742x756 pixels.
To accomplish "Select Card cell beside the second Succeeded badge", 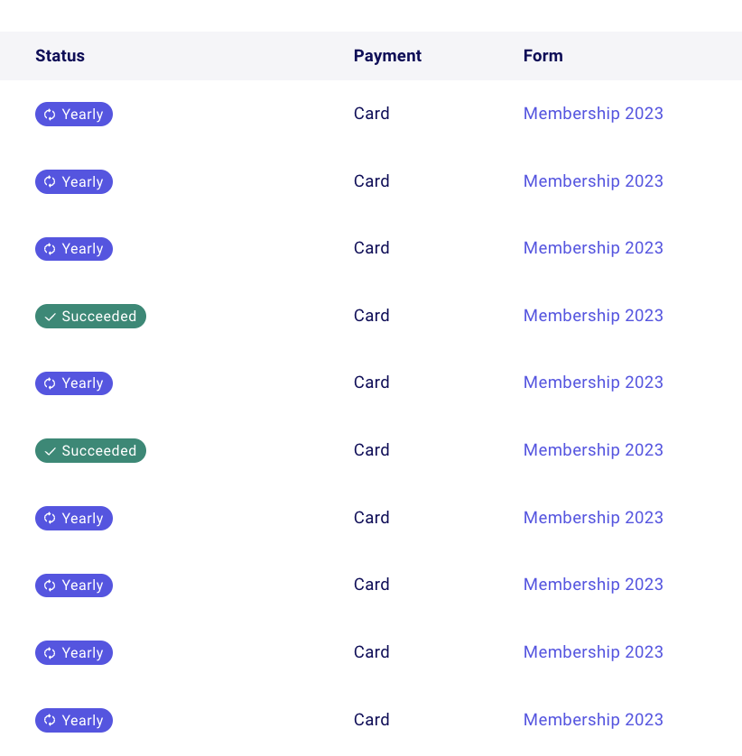I will tap(372, 450).
